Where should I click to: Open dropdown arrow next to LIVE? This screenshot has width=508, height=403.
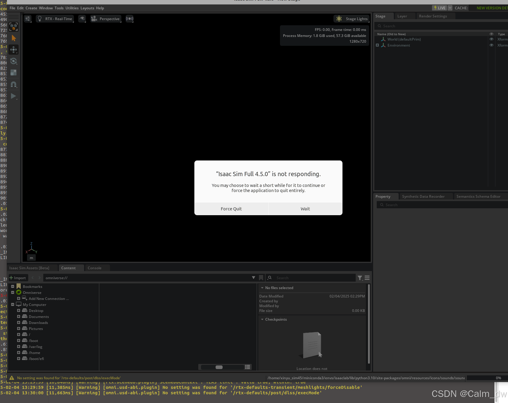pos(450,8)
